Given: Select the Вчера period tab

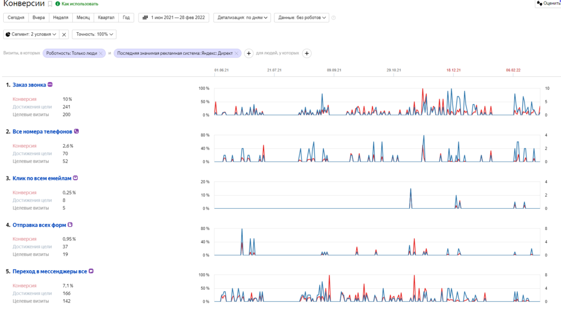Looking at the screenshot, I should point(39,18).
